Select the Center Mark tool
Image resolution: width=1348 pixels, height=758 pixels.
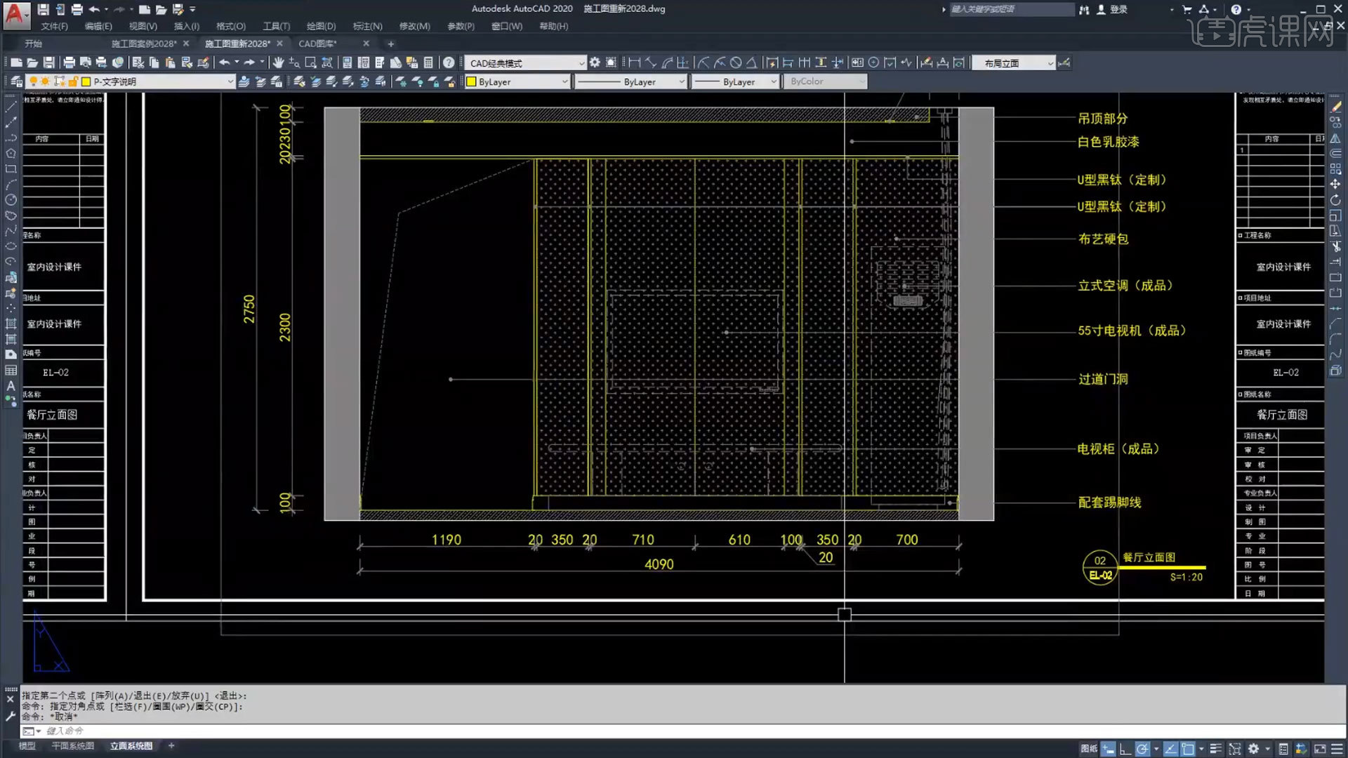(873, 62)
